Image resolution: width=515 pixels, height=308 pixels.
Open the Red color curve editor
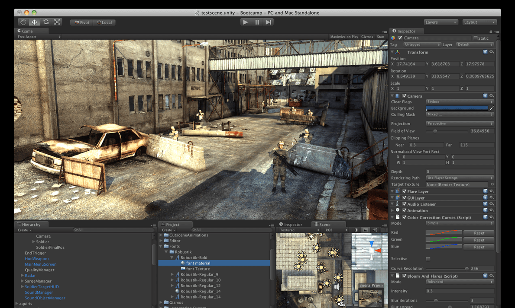pos(444,233)
